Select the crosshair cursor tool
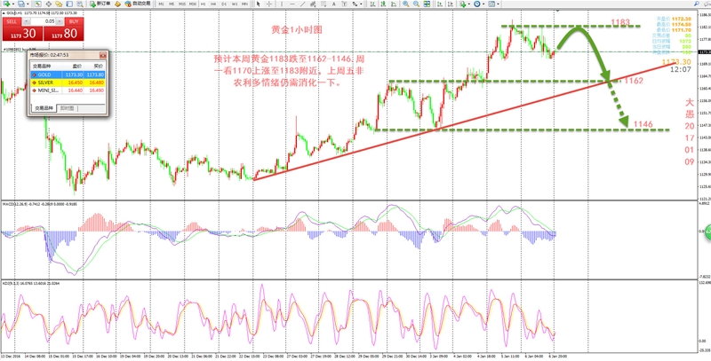The width and height of the screenshot is (711, 361). pos(269,4)
